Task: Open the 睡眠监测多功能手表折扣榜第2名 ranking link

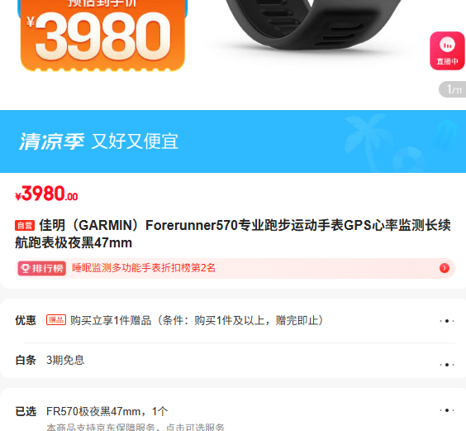Action: 144,268
